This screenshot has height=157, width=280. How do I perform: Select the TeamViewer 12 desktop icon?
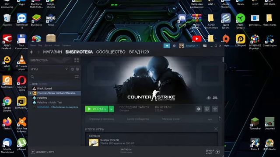point(21,21)
